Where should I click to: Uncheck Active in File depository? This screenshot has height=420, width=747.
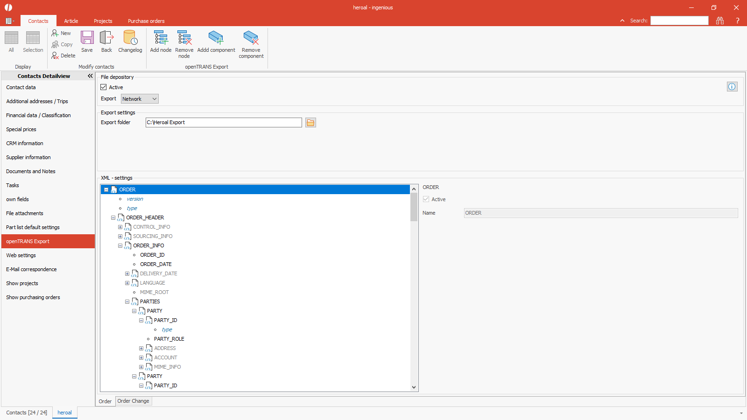pos(104,87)
